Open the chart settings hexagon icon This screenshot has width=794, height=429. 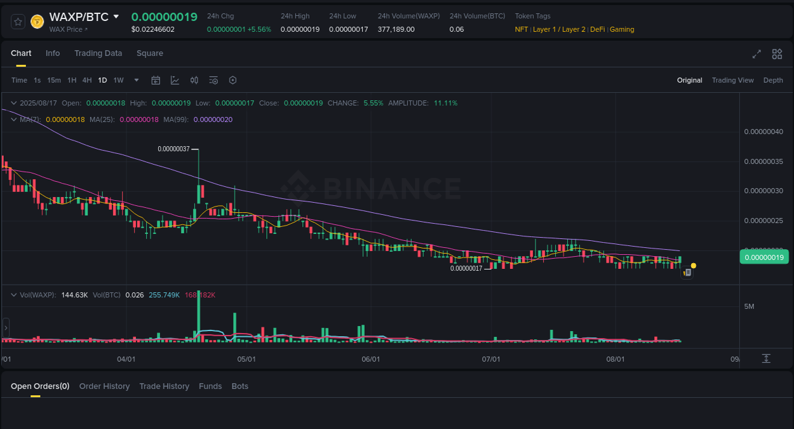tap(232, 80)
